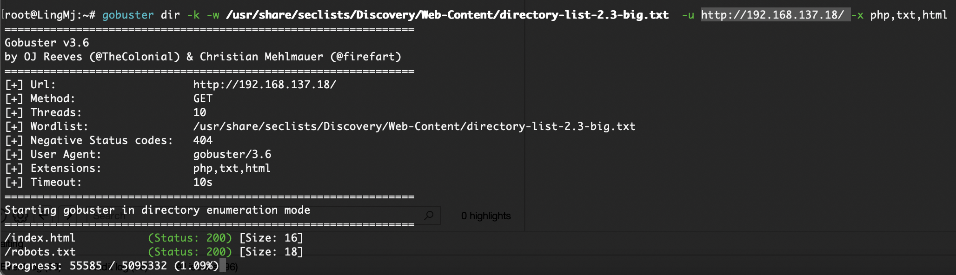The image size is (956, 275).
Task: Click the faint forward arrow icon
Action: [x=69, y=216]
